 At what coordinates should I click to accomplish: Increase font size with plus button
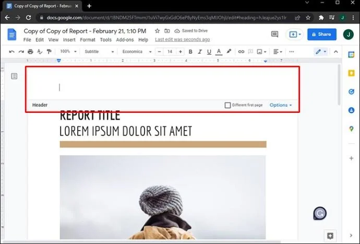(181, 52)
